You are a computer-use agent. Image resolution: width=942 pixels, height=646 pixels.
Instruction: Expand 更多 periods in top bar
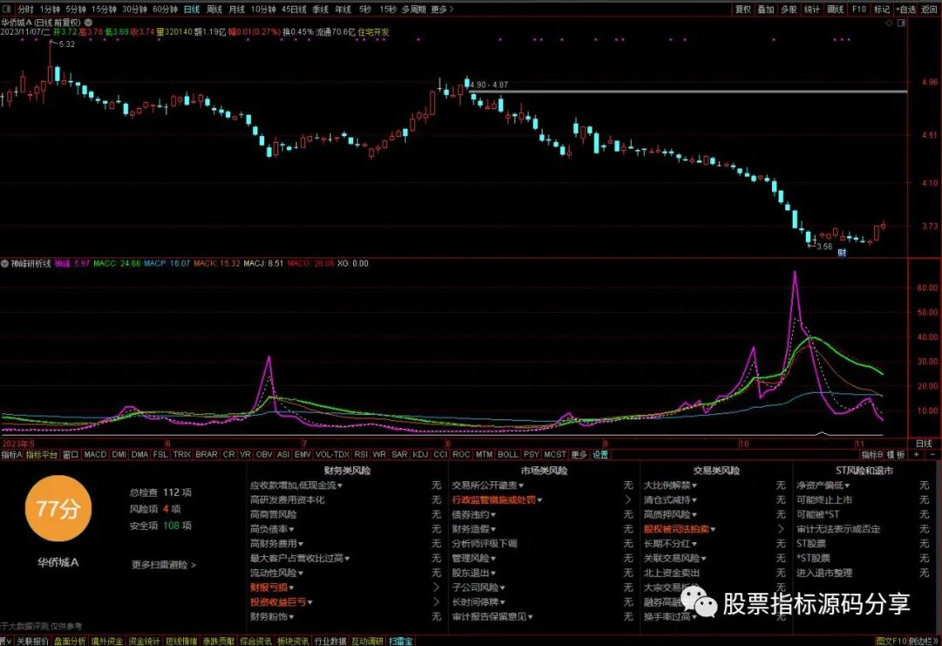tap(442, 9)
